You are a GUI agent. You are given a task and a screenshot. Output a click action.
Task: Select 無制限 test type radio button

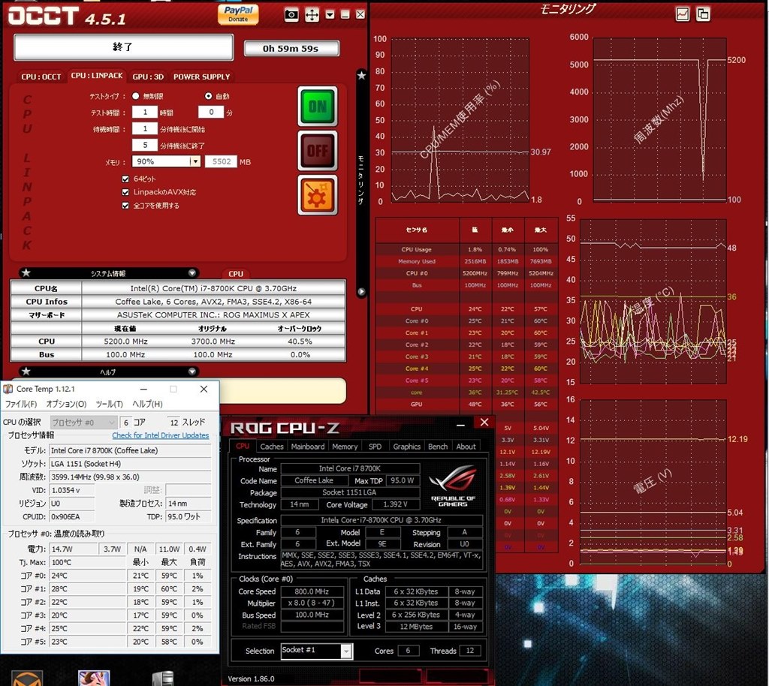point(135,96)
